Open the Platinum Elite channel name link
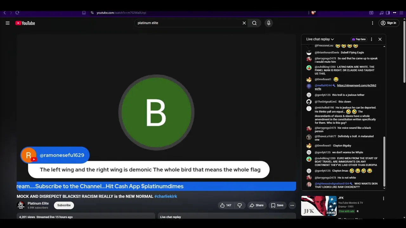 tap(38, 203)
